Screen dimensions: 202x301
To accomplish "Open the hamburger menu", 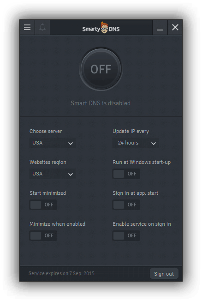I will (27, 27).
